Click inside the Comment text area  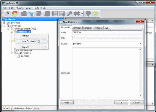tap(106, 73)
